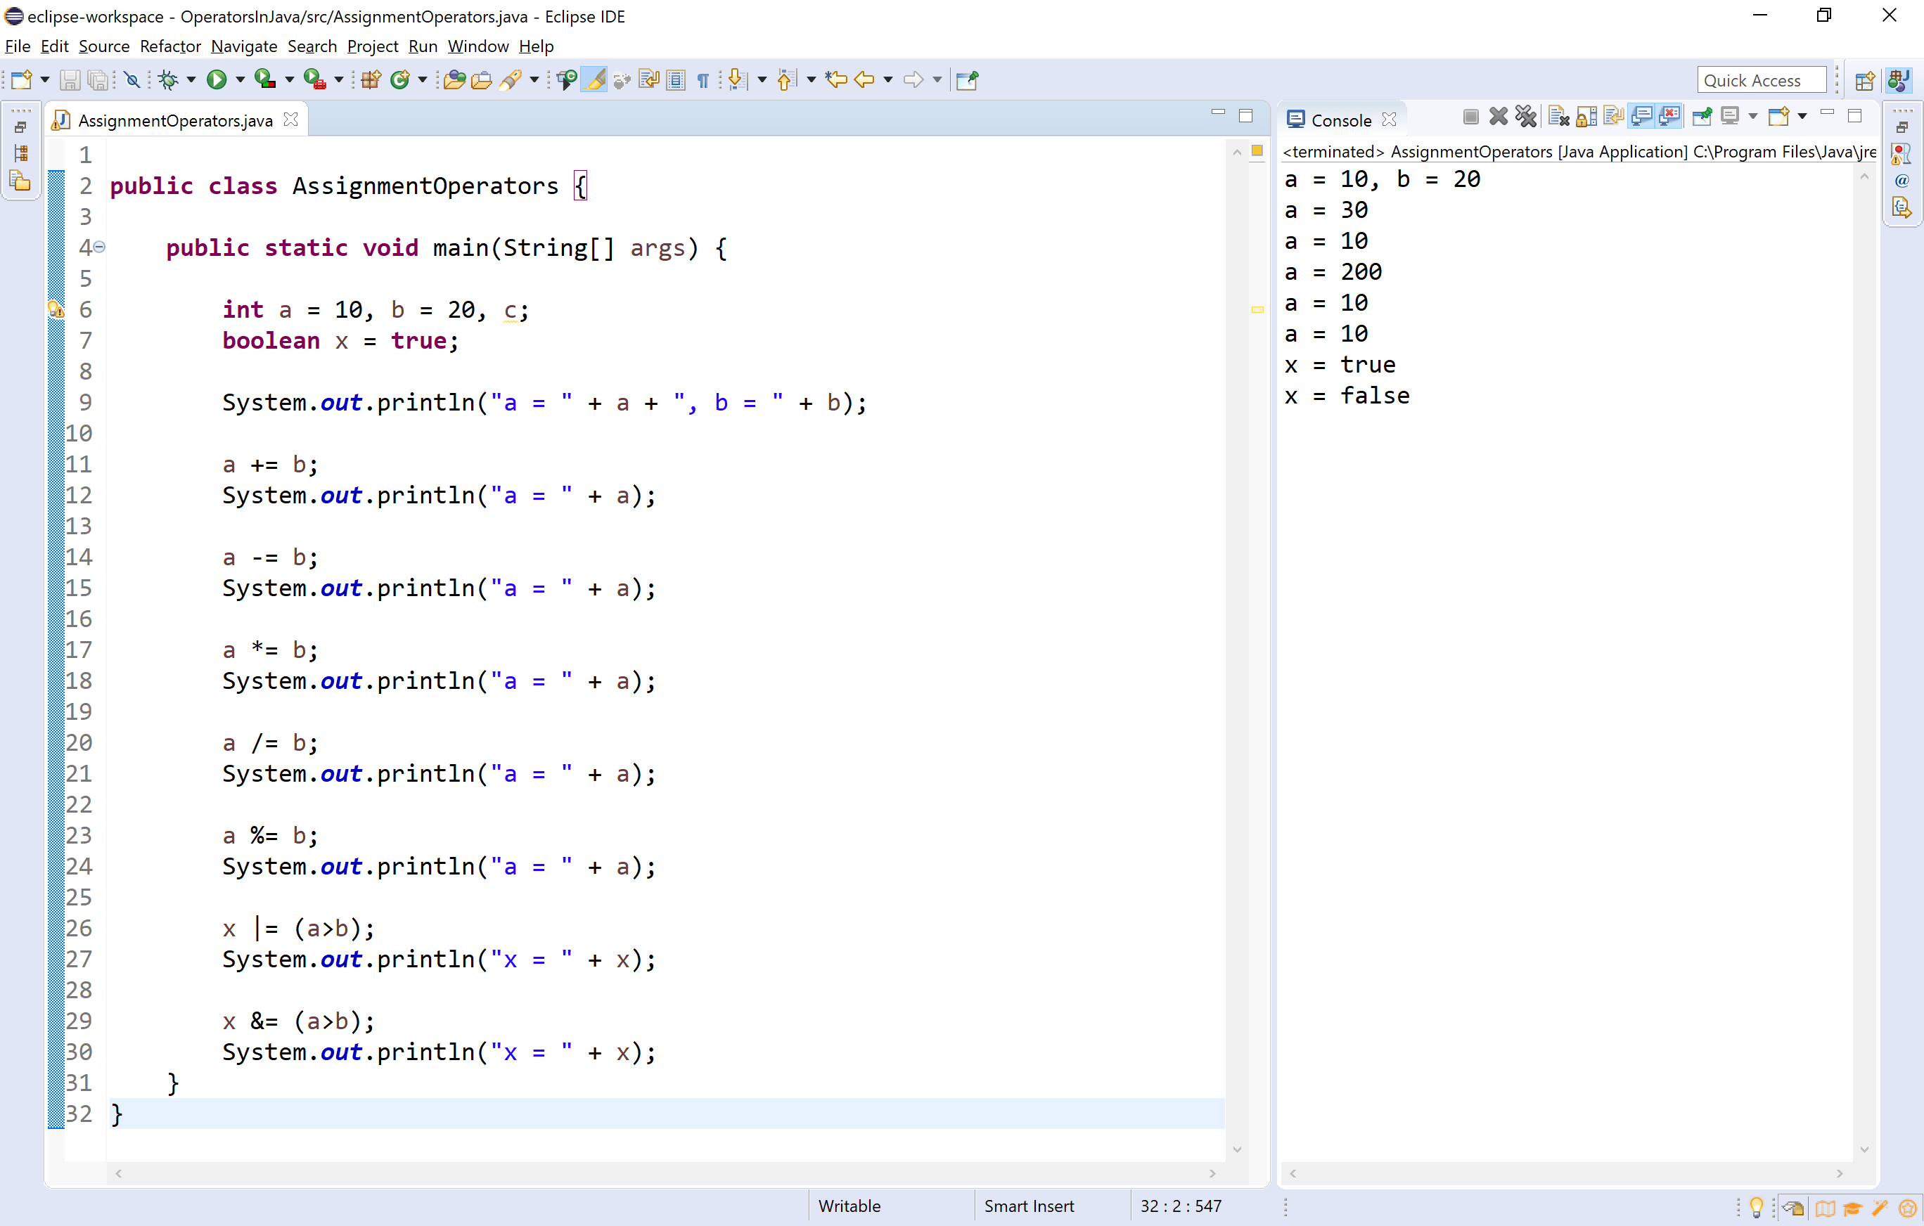Save the current file
This screenshot has width=1924, height=1226.
point(70,79)
